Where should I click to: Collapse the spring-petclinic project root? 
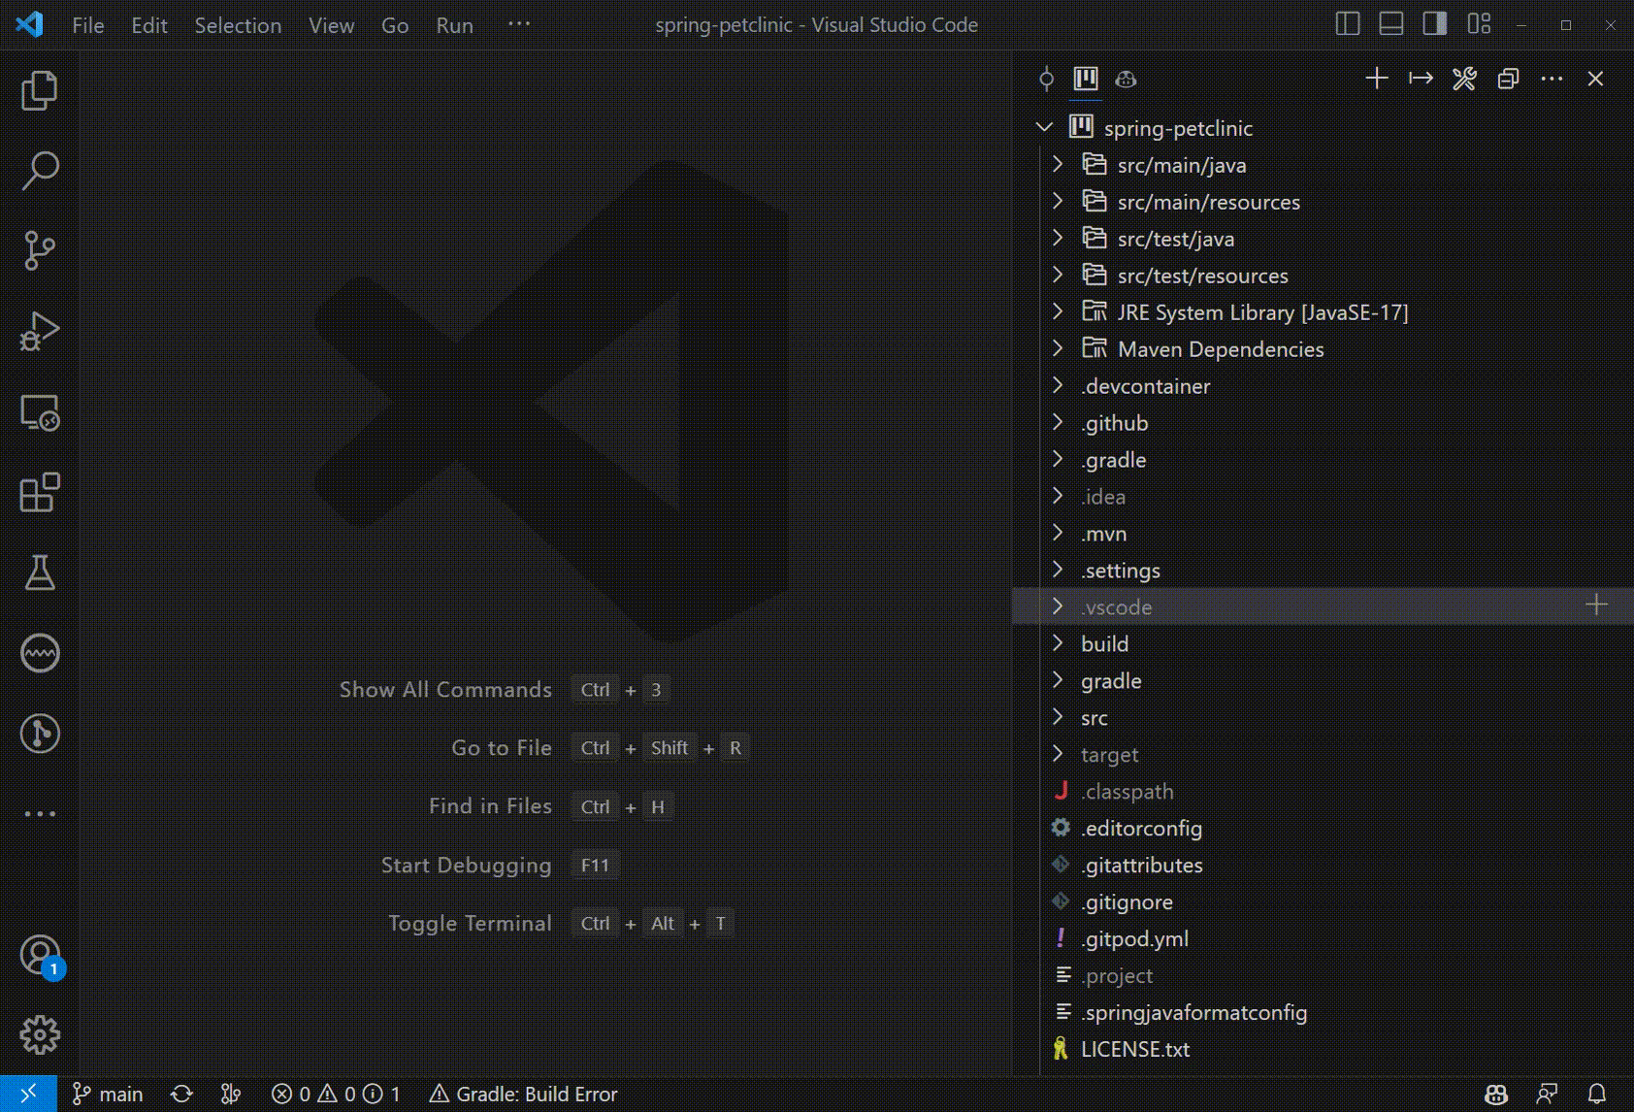(1044, 127)
